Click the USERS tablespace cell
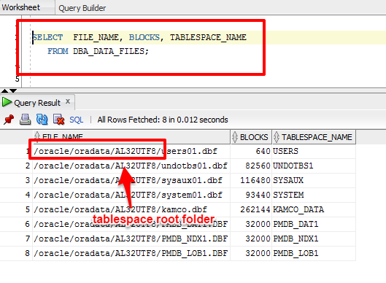Viewport: 386px width, 283px height. [314, 151]
